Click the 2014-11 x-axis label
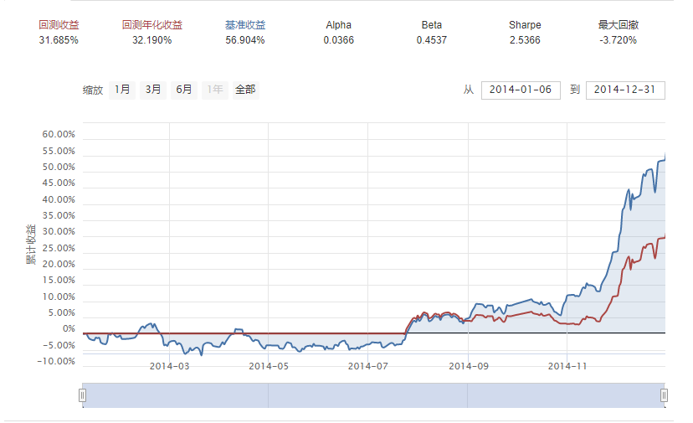This screenshot has width=693, height=423. point(567,366)
